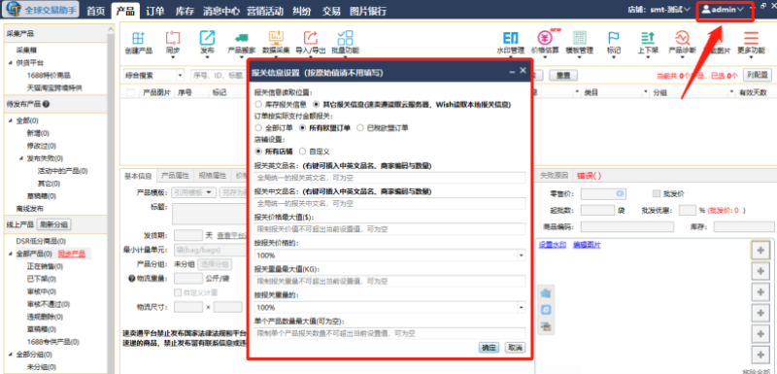Click the 单个产品数量最大值 input field
Image resolution: width=777 pixels, height=374 pixels.
pos(389,333)
